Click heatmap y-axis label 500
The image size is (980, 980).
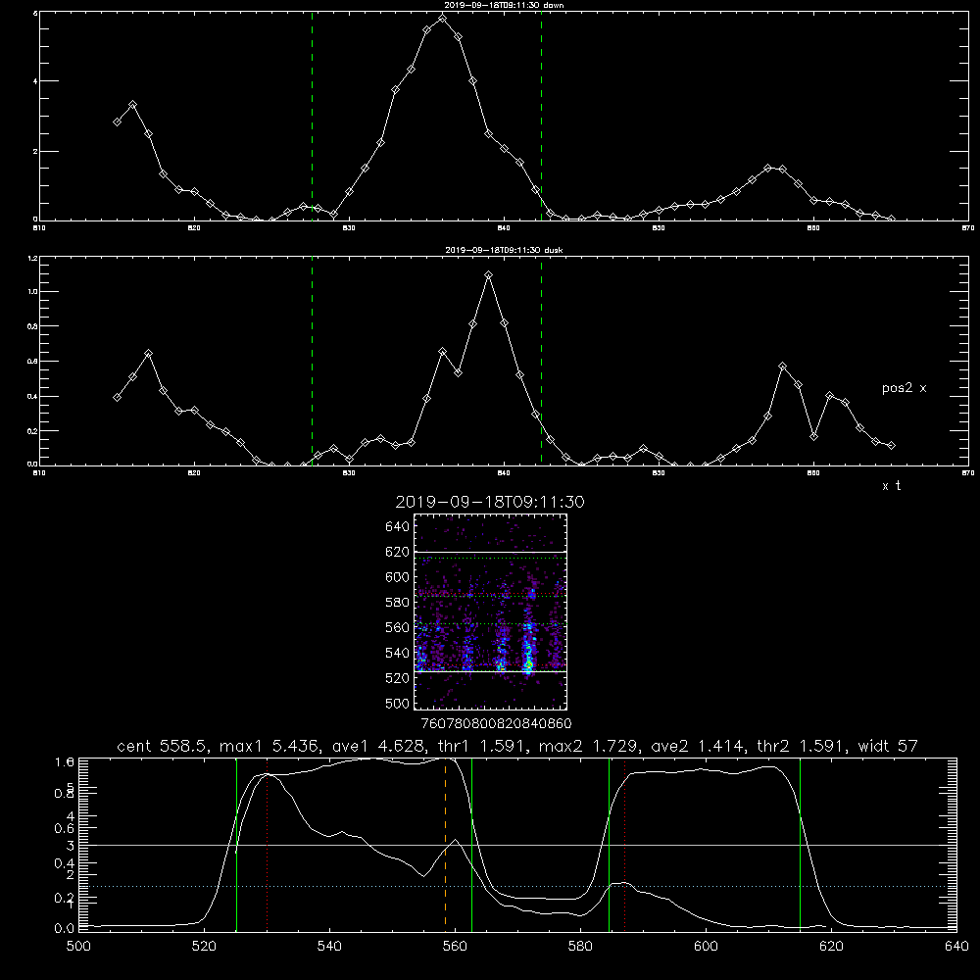click(398, 704)
